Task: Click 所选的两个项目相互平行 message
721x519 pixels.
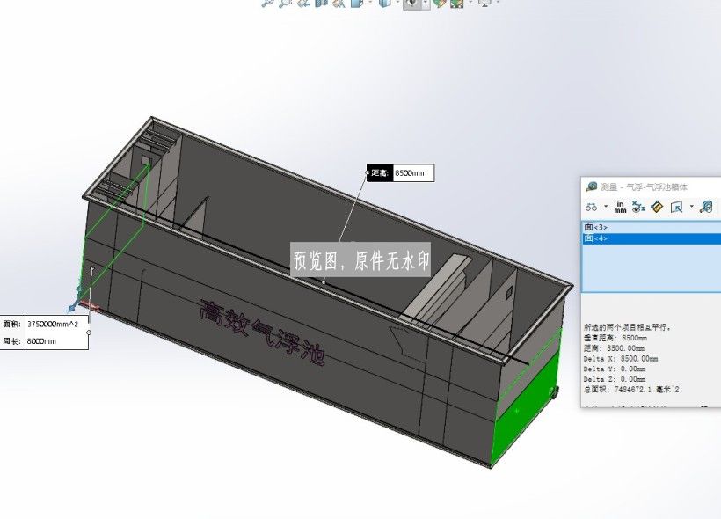Action: tap(628, 327)
